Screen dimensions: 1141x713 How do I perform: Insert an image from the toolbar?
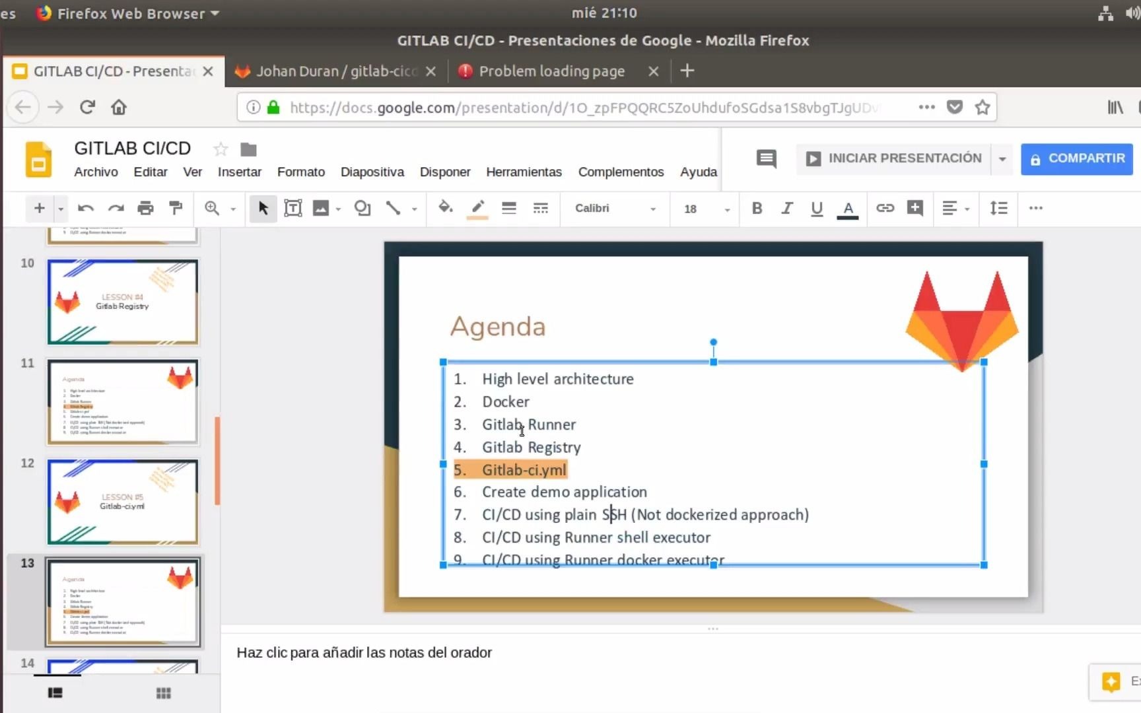point(321,209)
